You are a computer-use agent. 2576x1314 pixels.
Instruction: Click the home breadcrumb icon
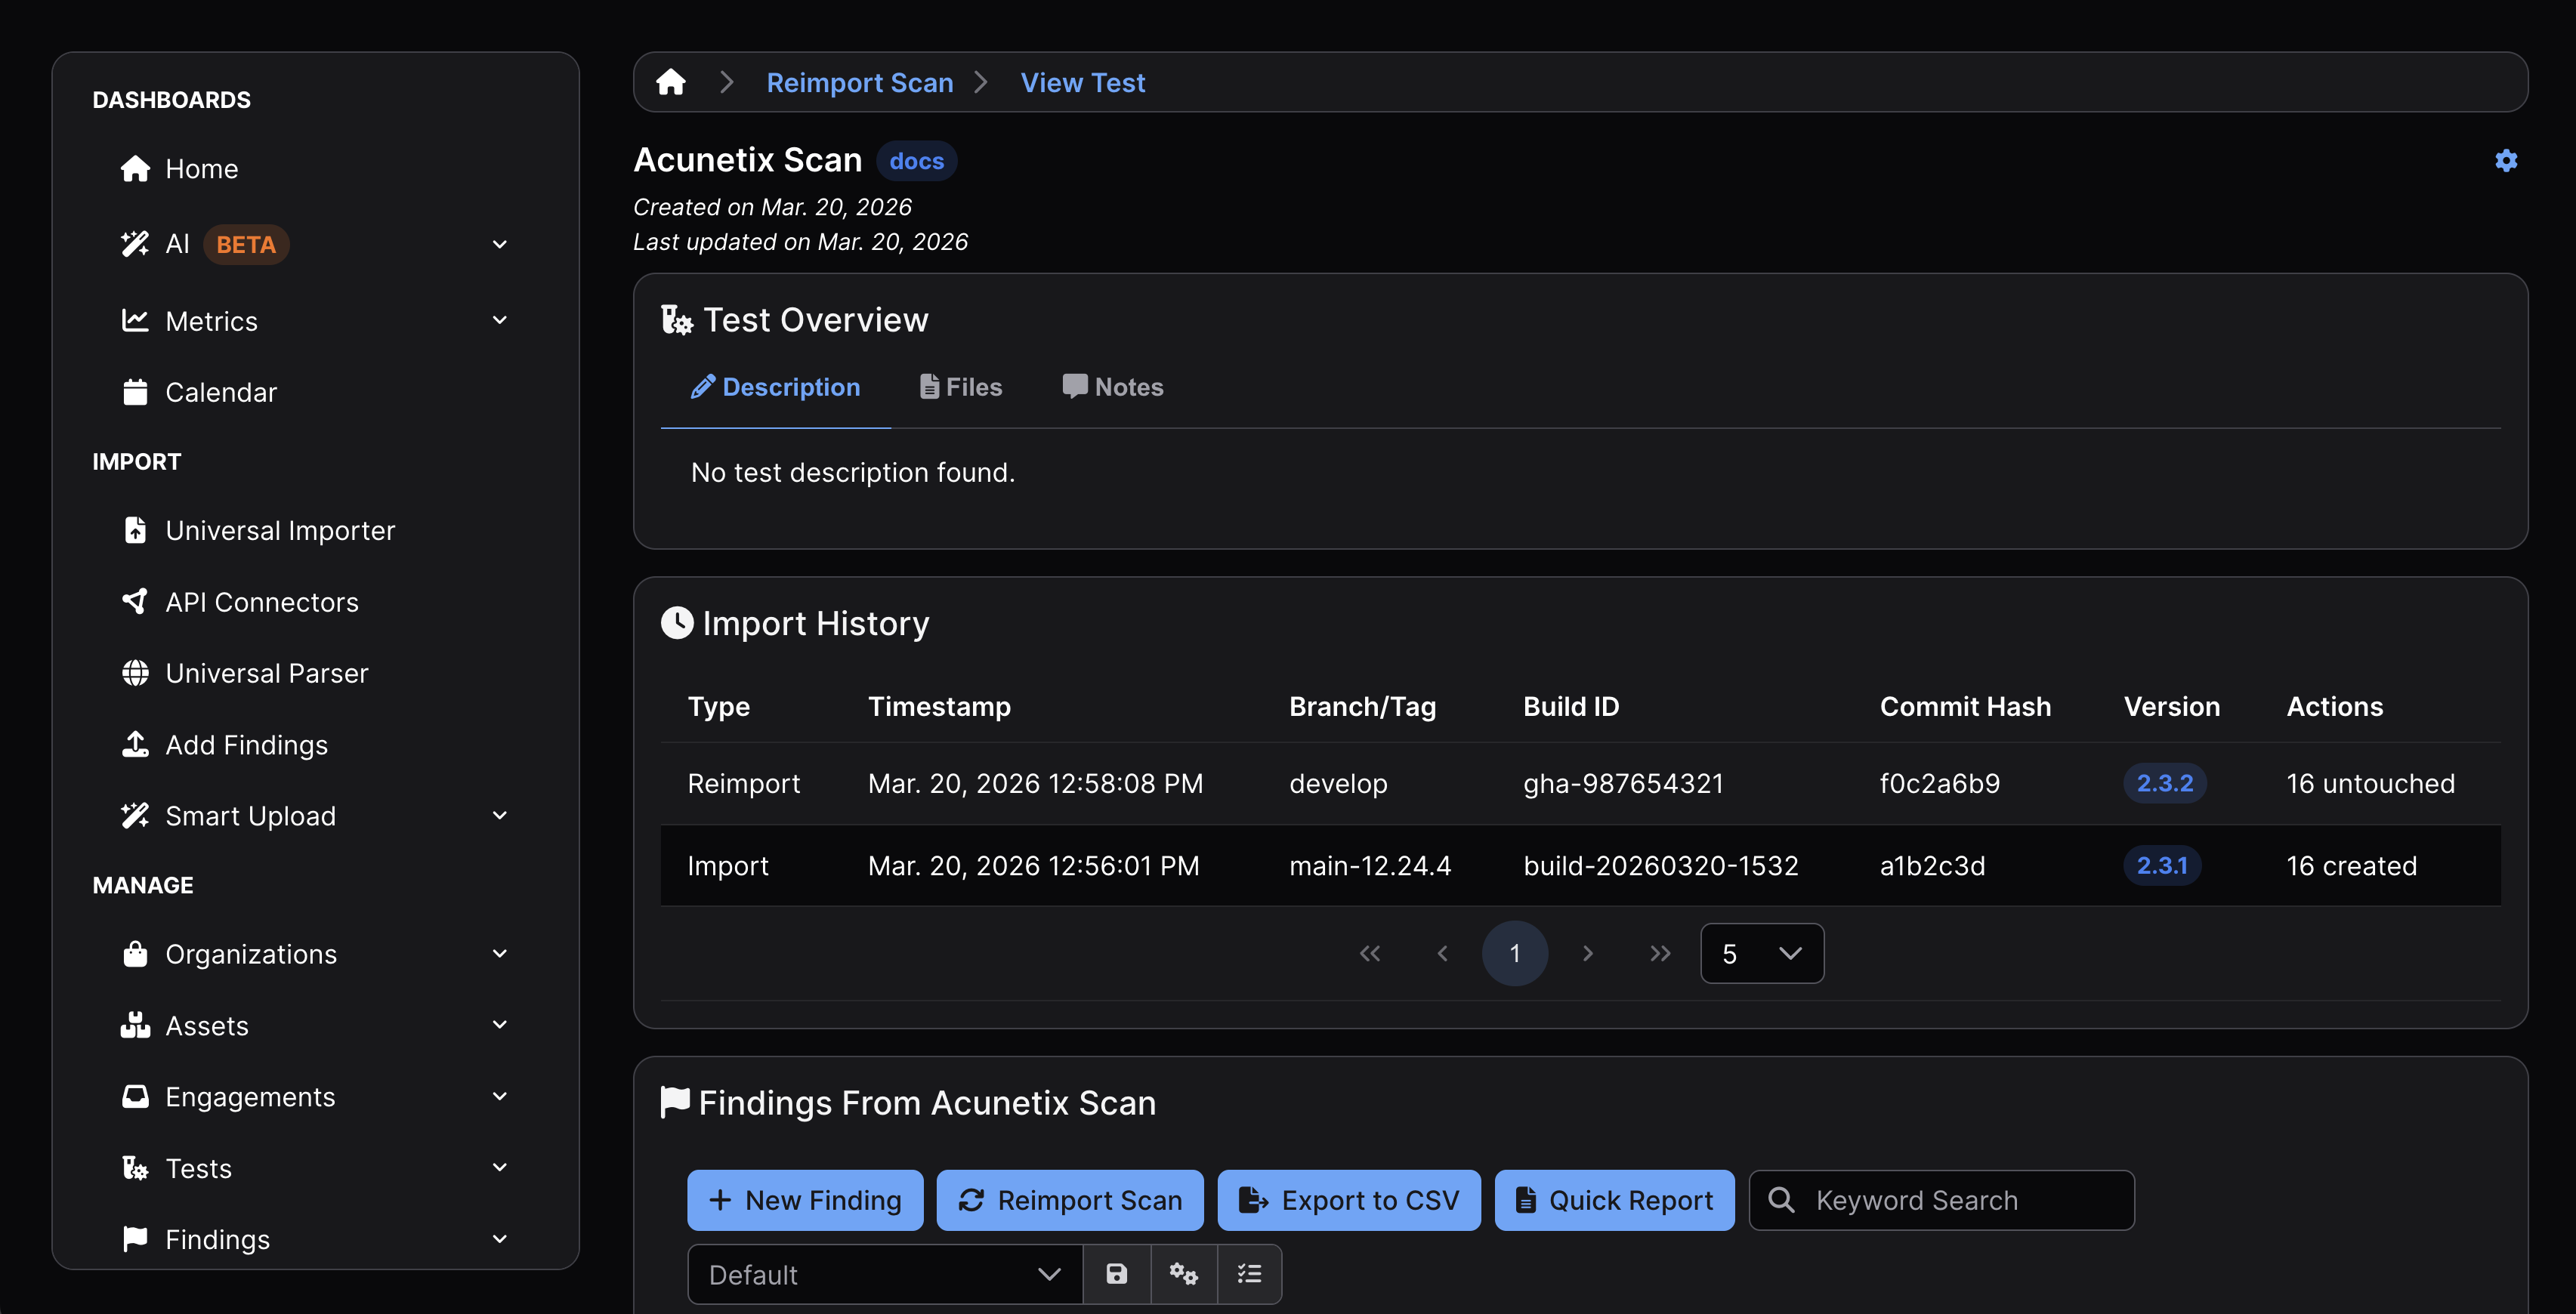tap(670, 82)
